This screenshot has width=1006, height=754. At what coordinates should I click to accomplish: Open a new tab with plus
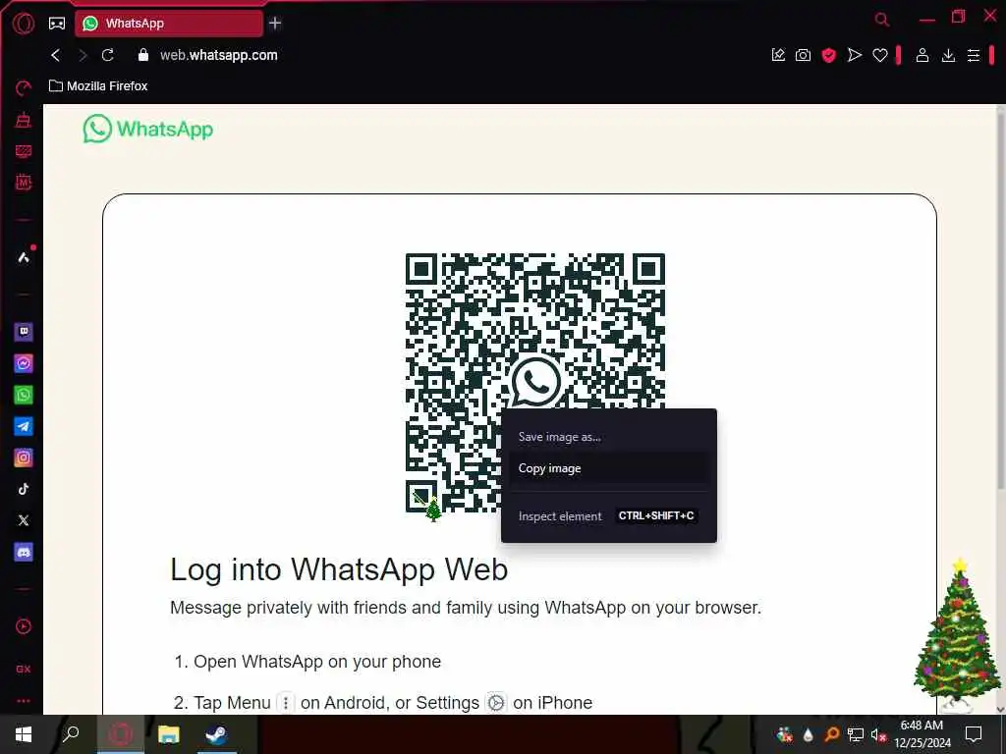tap(275, 24)
